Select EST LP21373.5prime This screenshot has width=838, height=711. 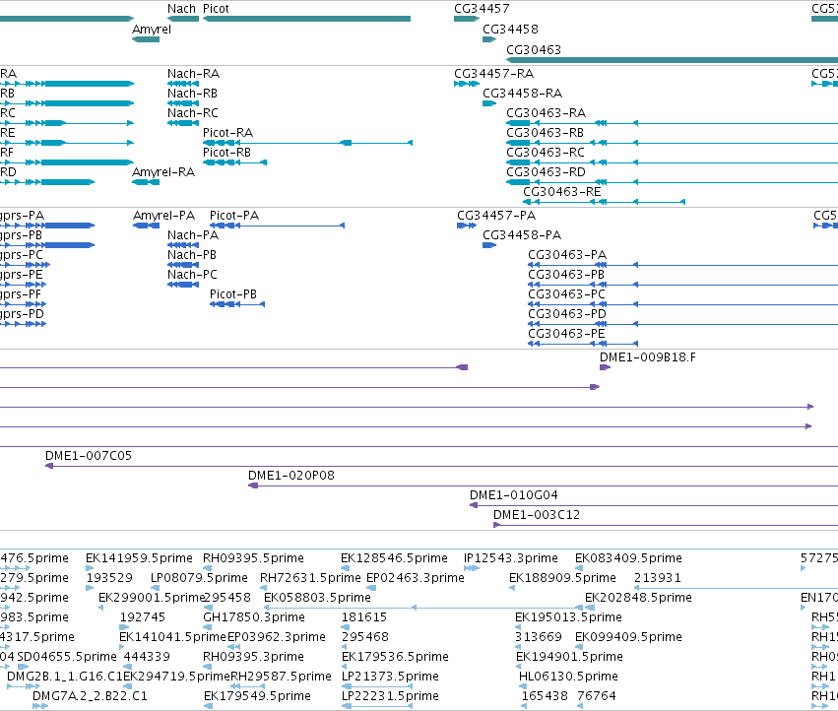pyautogui.click(x=377, y=686)
